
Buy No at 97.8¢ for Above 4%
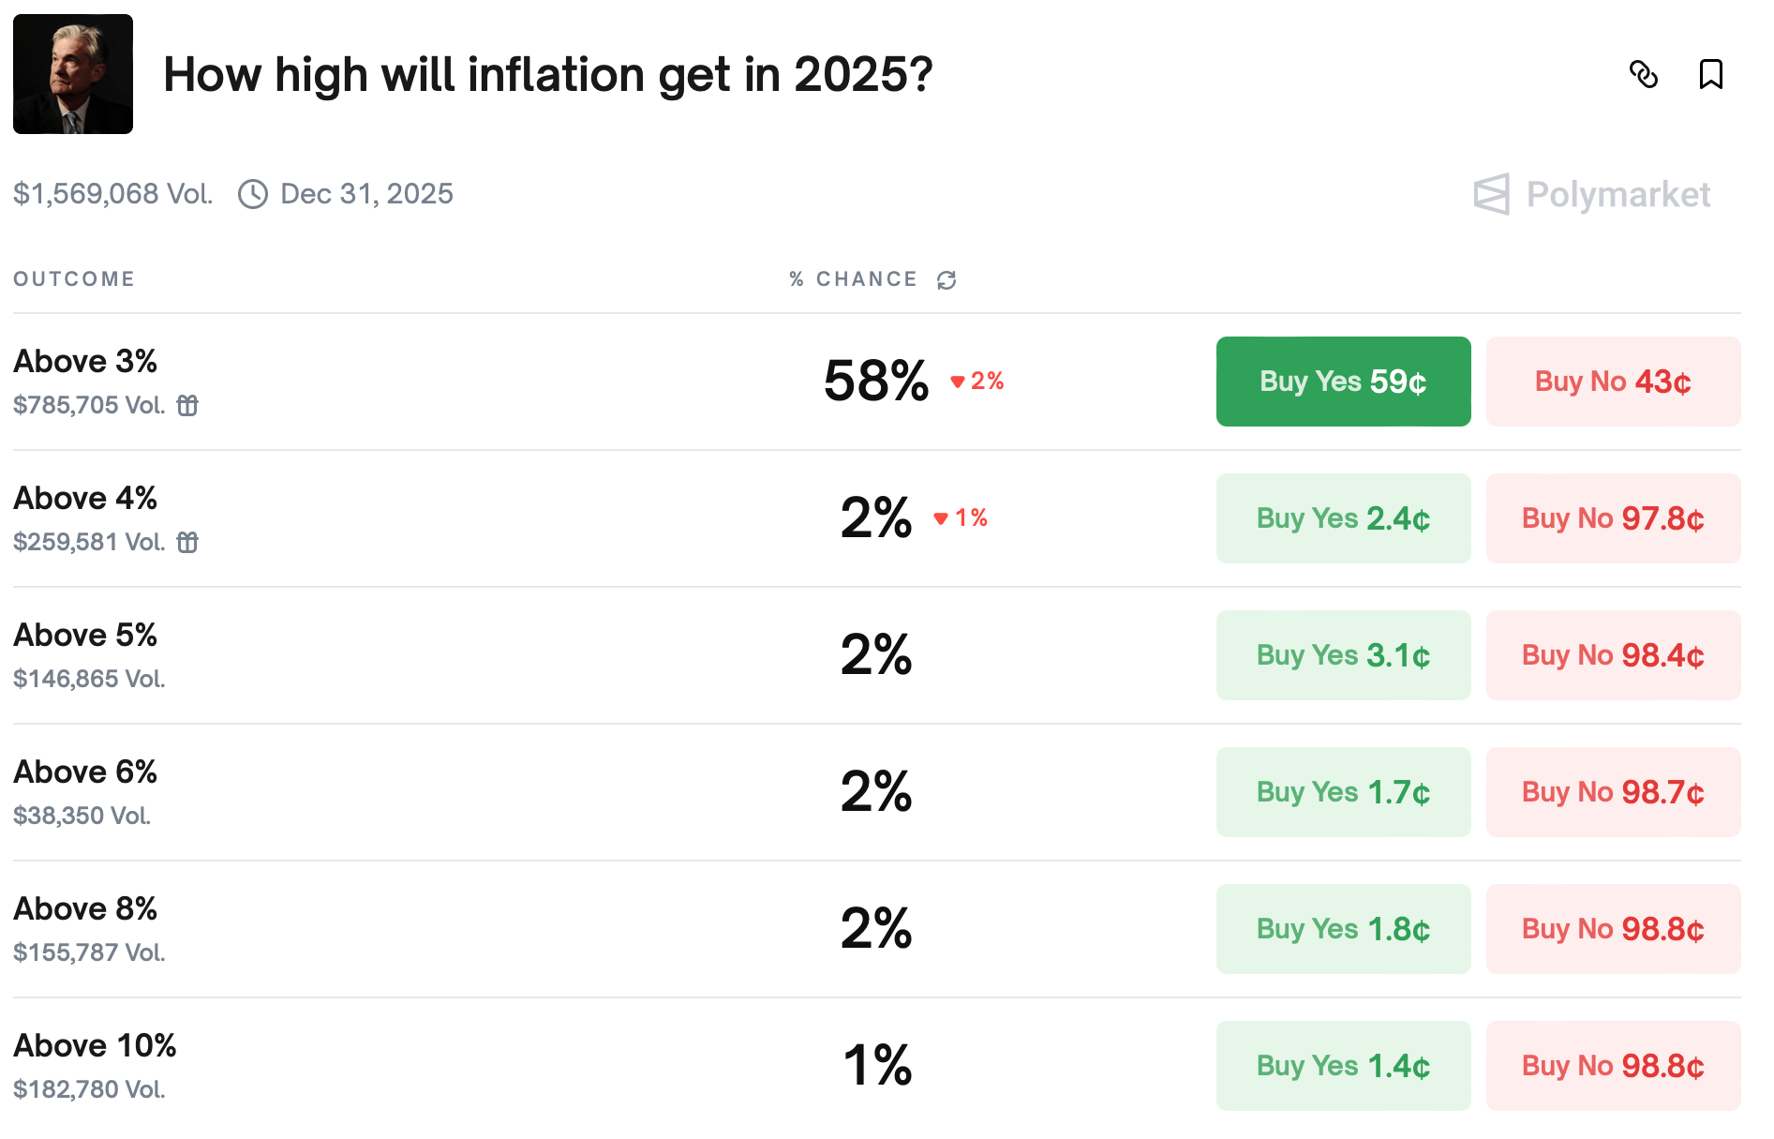point(1613,518)
